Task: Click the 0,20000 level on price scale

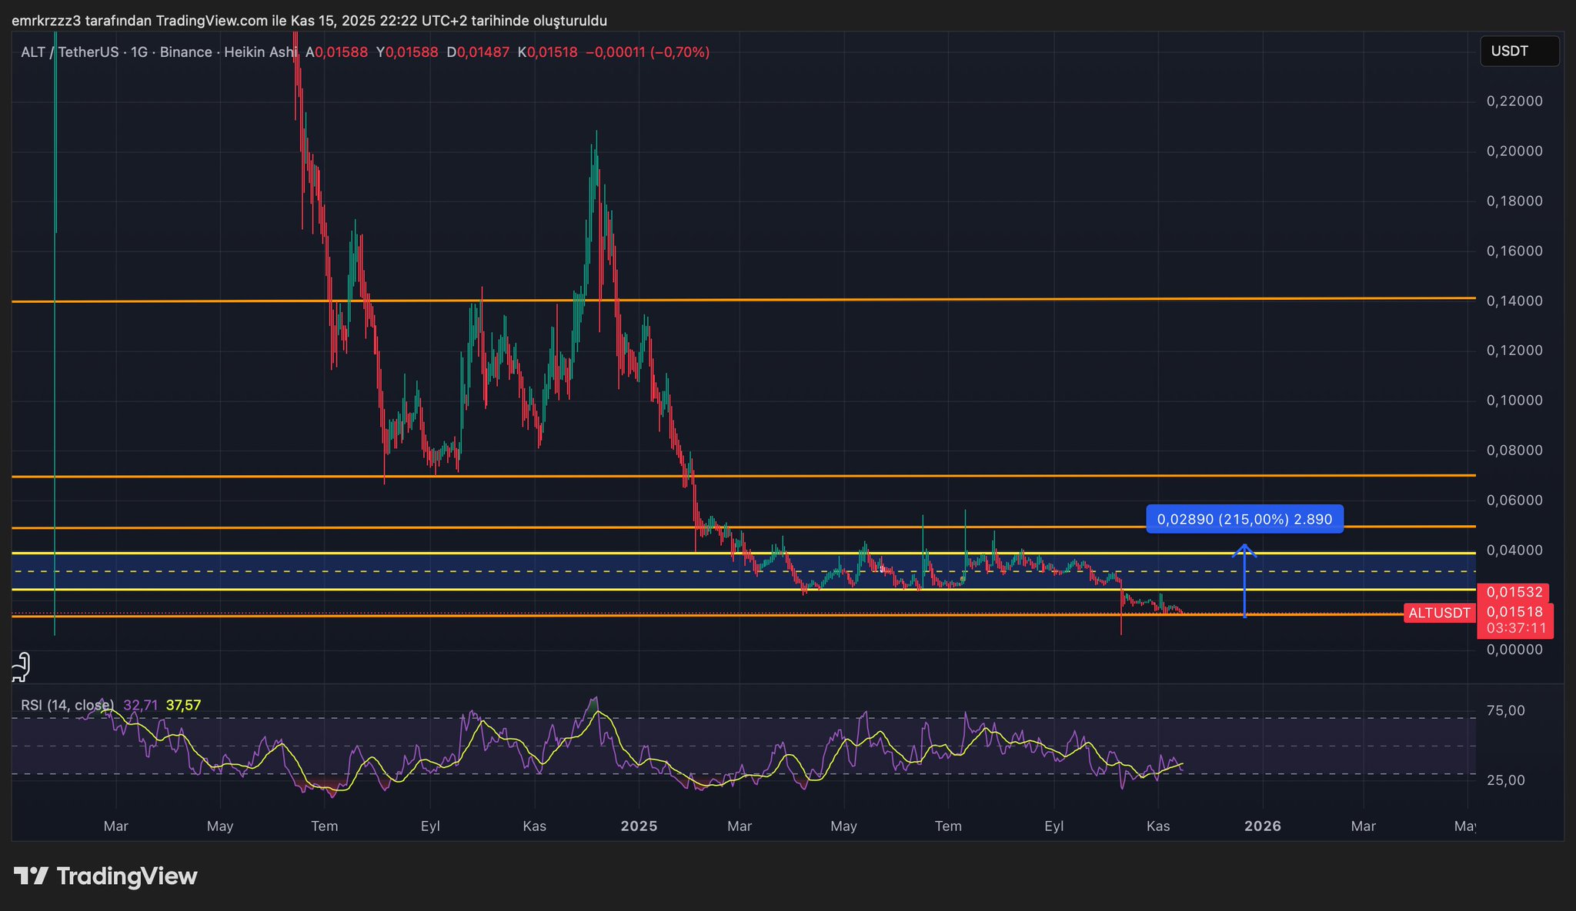Action: click(1514, 151)
